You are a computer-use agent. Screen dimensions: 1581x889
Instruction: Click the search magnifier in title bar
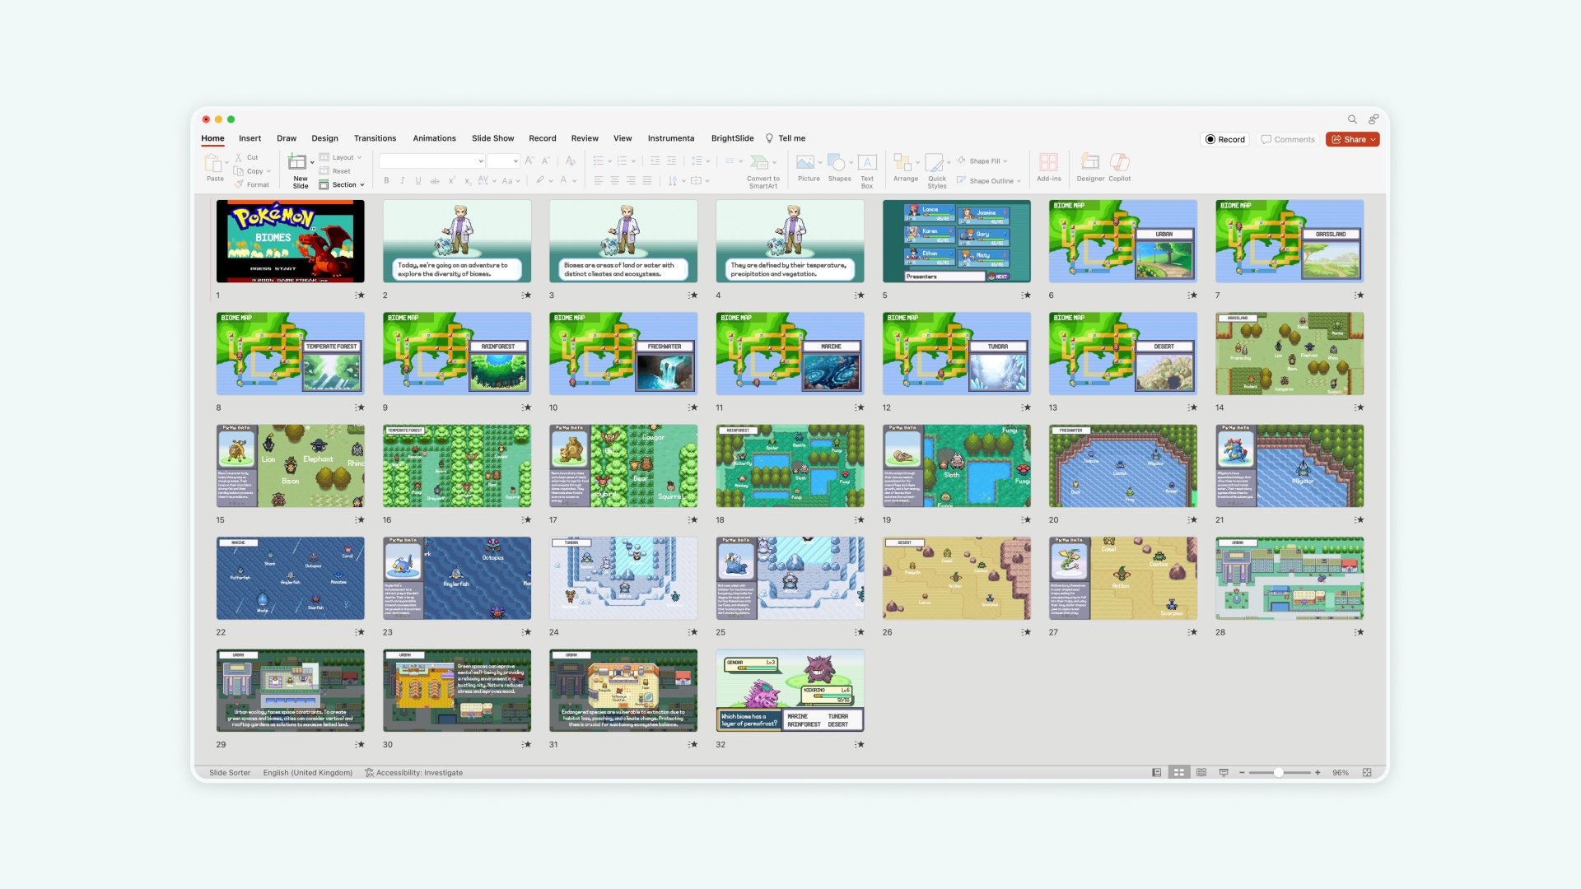[x=1352, y=119]
